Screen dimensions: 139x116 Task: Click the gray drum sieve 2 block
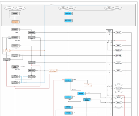click(16, 38)
